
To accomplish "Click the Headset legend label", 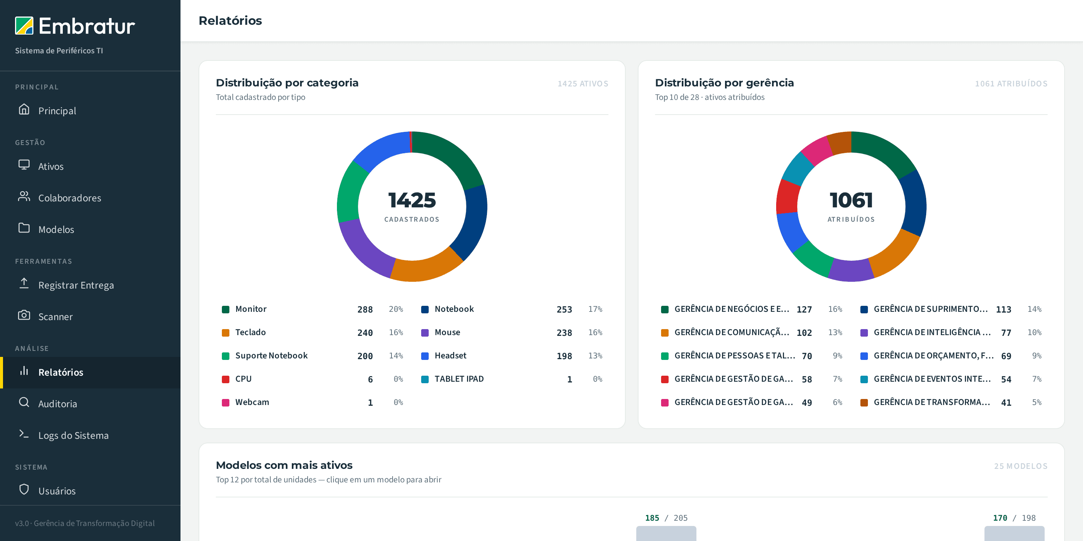I will [450, 355].
